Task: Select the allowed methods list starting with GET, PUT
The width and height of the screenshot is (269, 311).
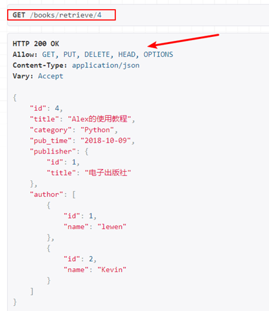Action: click(108, 54)
